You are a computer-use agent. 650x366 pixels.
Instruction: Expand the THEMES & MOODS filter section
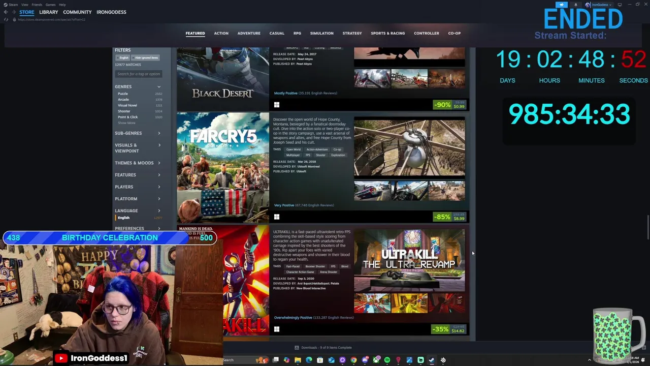click(x=138, y=163)
